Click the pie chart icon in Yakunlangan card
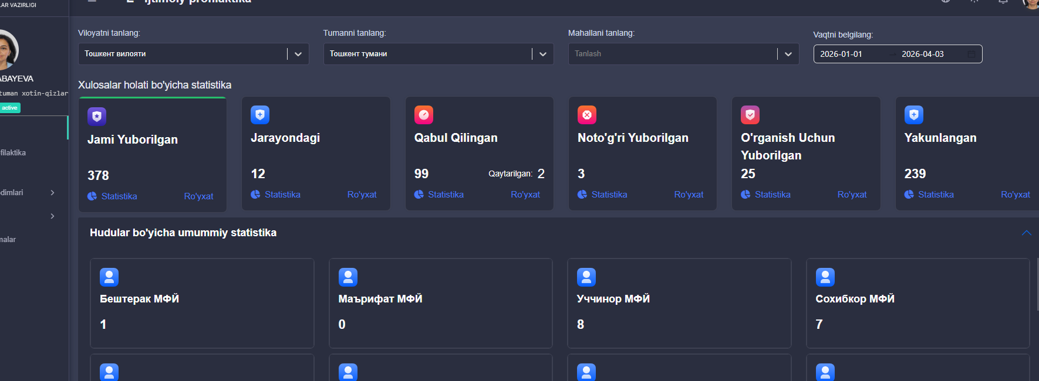The image size is (1039, 381). [909, 195]
